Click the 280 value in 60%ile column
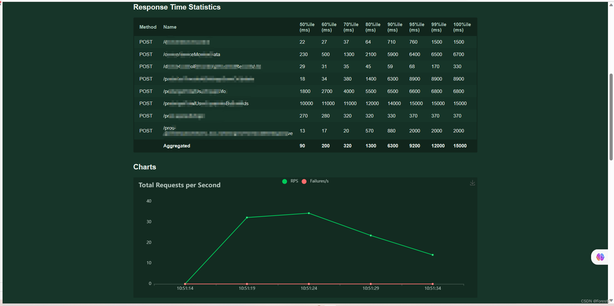The width and height of the screenshot is (614, 306). coord(325,116)
